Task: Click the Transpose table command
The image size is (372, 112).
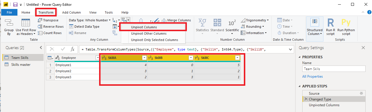Action: [48, 20]
